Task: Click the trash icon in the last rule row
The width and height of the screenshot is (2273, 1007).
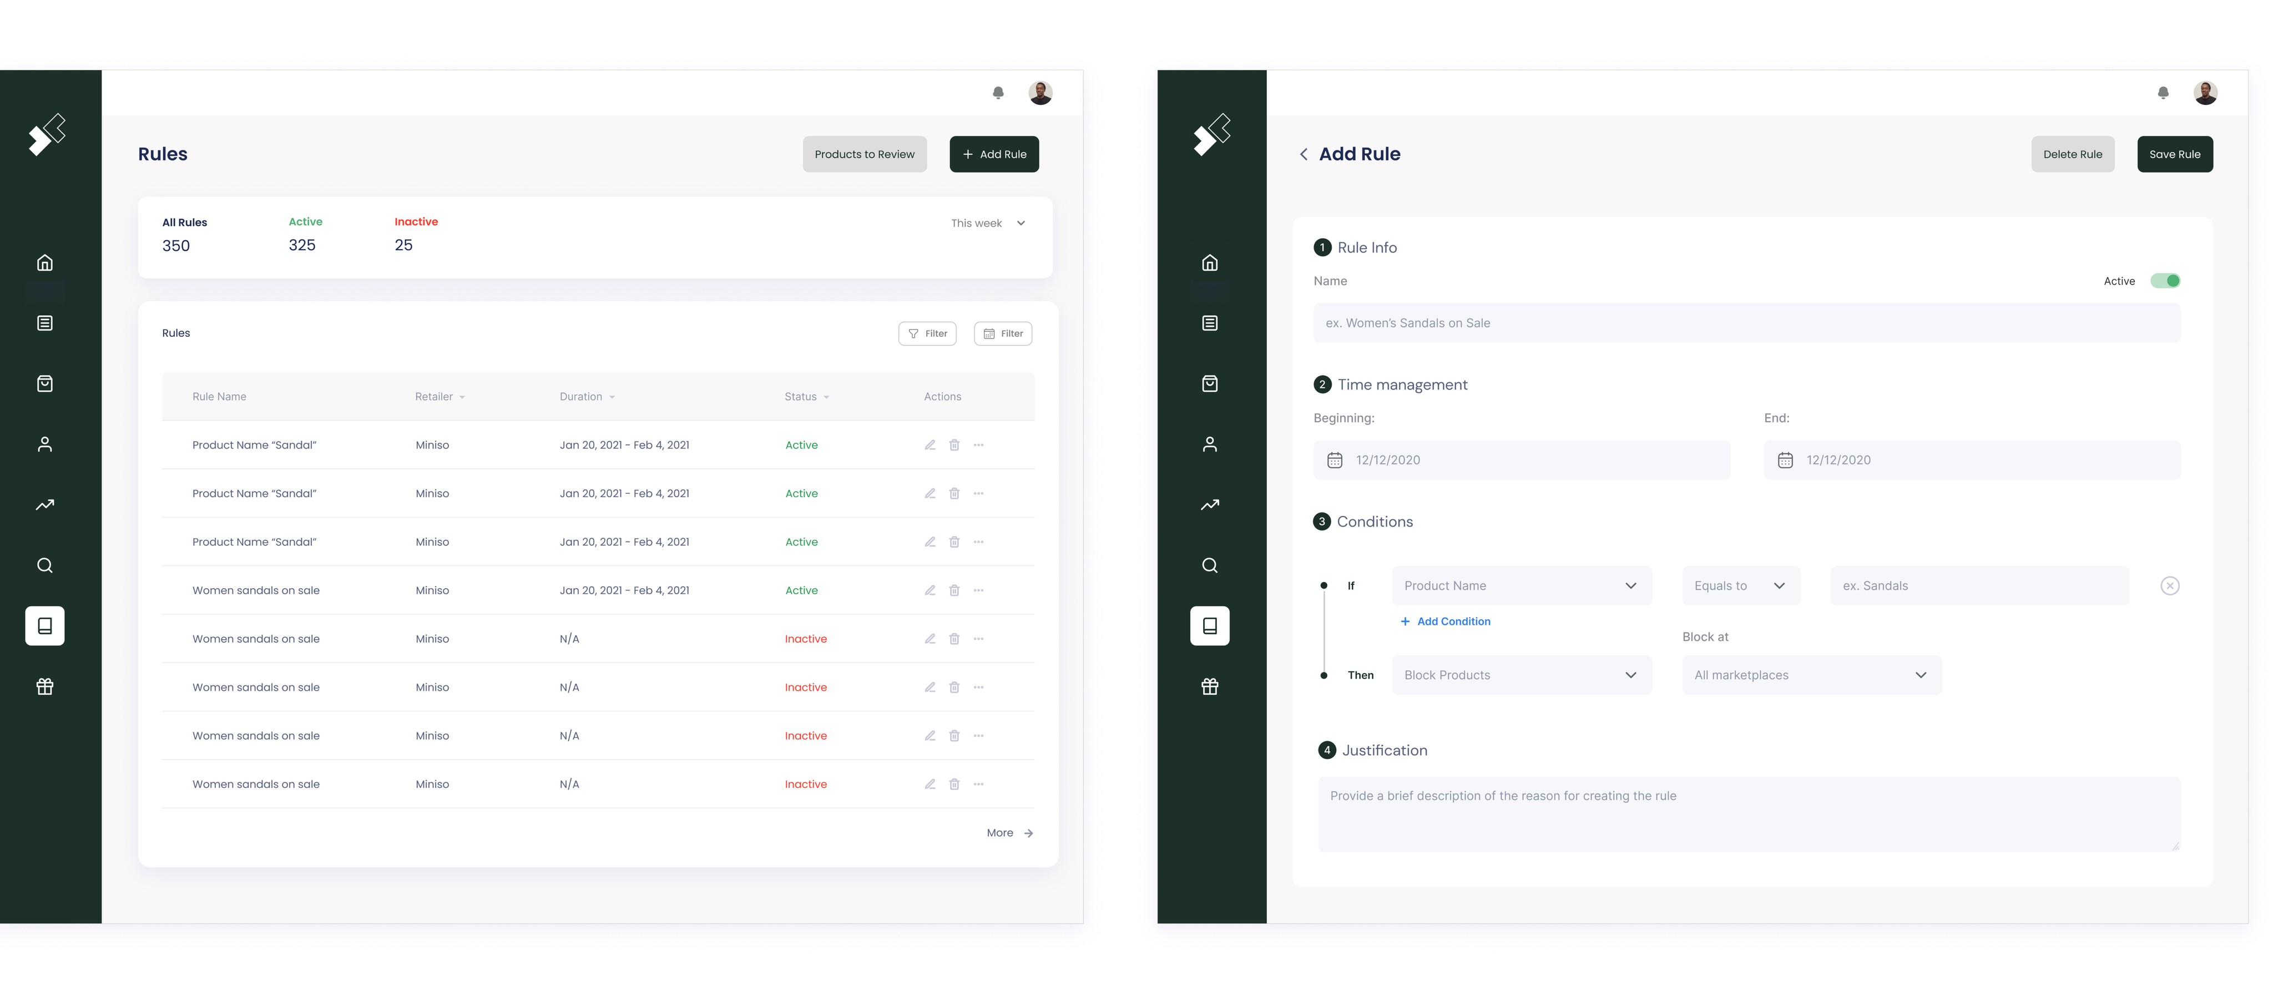Action: 954,784
